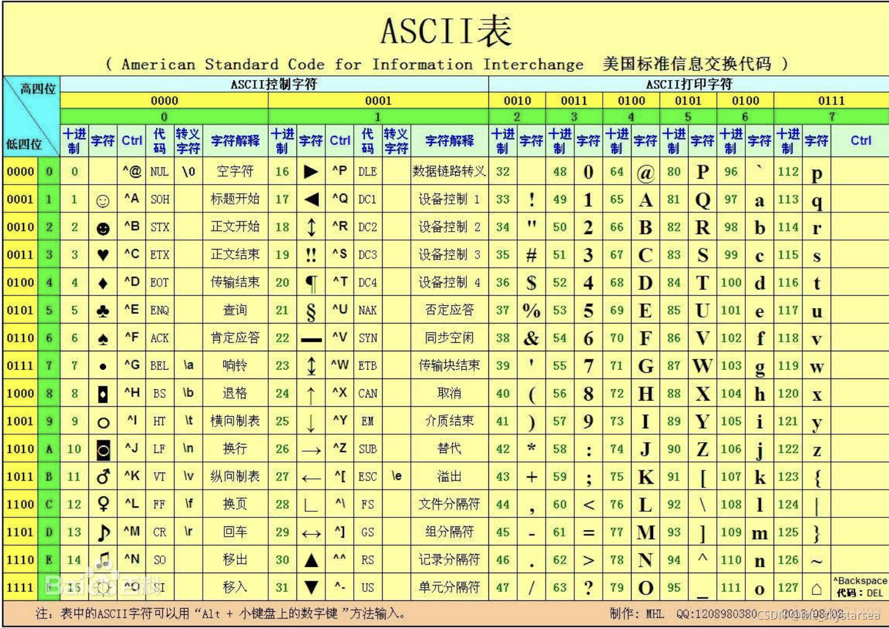The image size is (889, 628).
Task: Click the '@' character next to 64
Action: coord(645,173)
